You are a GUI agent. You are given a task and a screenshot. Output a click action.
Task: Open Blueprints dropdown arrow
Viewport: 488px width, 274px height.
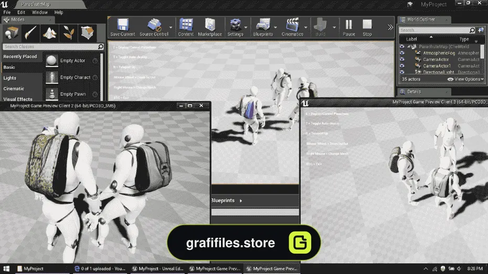275,28
